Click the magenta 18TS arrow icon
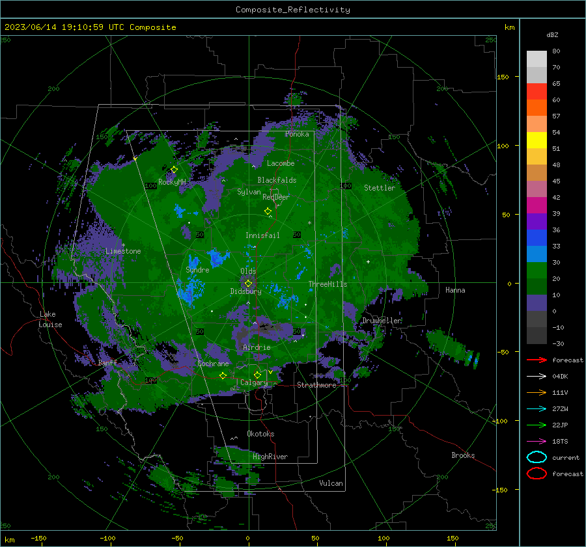 pos(537,442)
